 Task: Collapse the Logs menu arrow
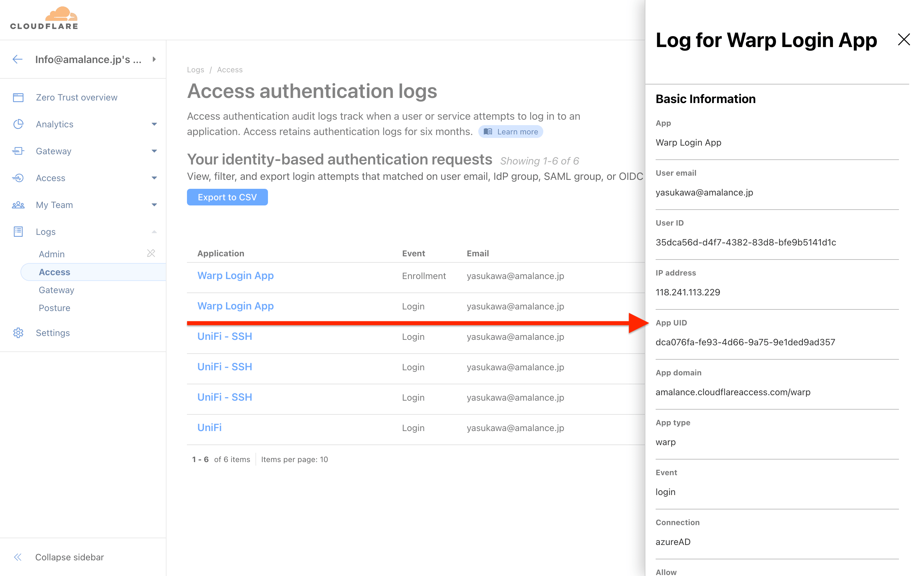pos(154,232)
